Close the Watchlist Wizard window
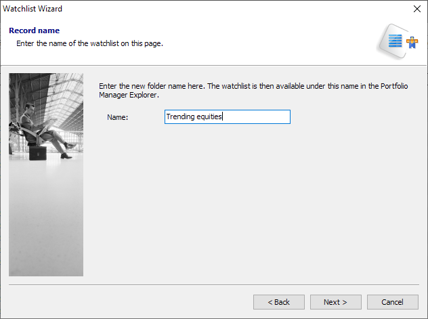 point(416,9)
